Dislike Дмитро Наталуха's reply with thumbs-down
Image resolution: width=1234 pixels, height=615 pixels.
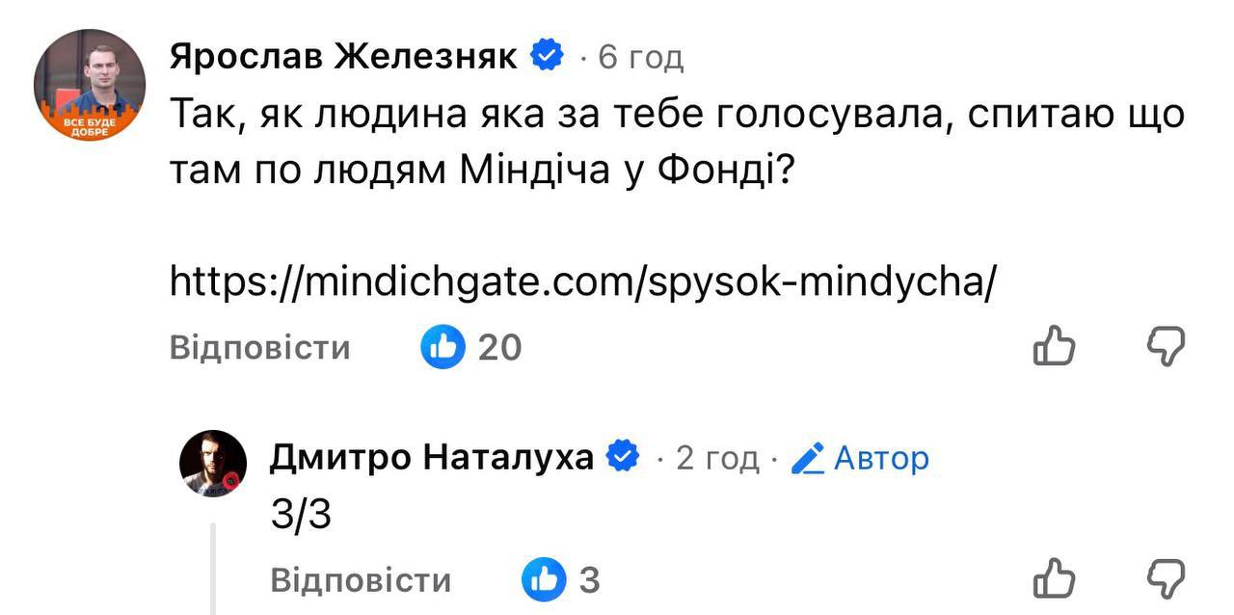1165,579
